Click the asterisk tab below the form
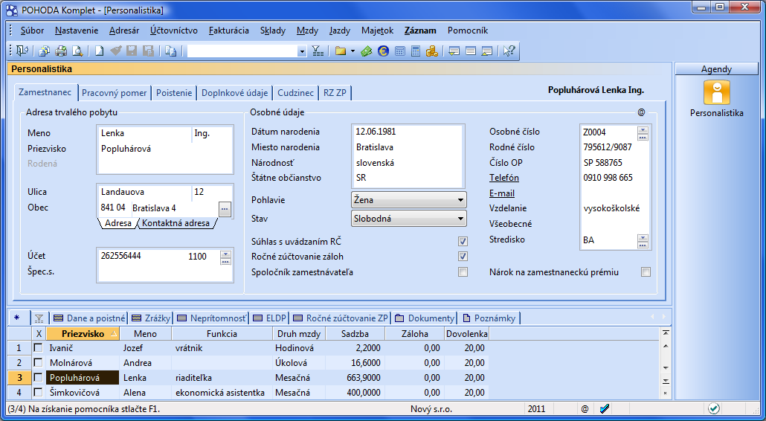The width and height of the screenshot is (766, 421). click(17, 318)
